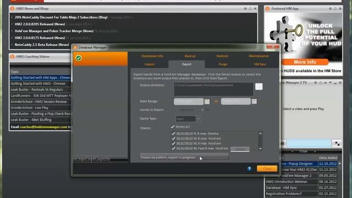This screenshot has width=352, height=198.
Task: Toggle the Select all stakes checkbox
Action: [172, 127]
